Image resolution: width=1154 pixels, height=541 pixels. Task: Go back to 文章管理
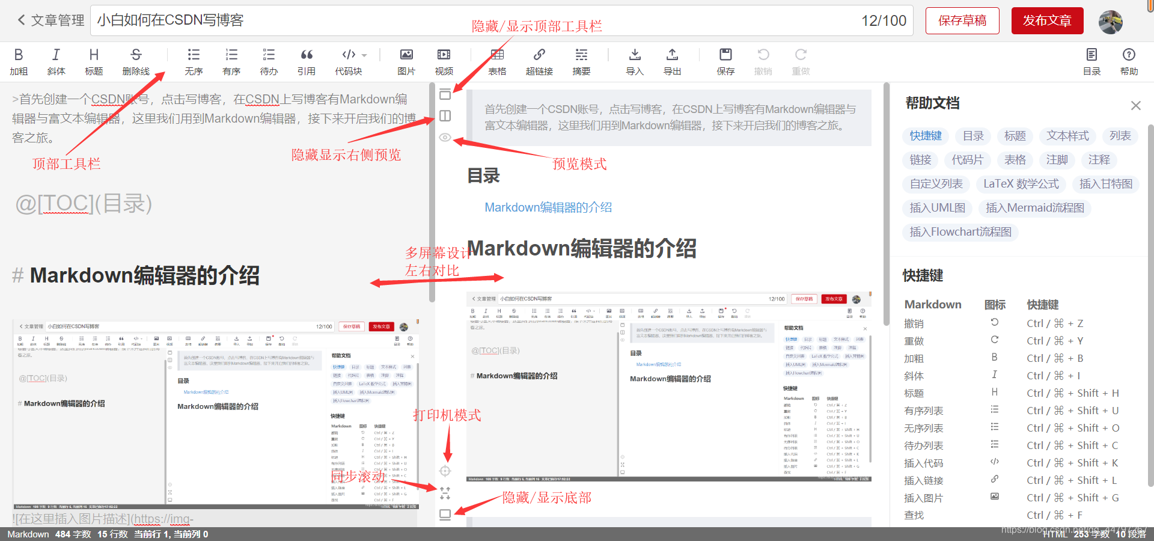click(50, 20)
